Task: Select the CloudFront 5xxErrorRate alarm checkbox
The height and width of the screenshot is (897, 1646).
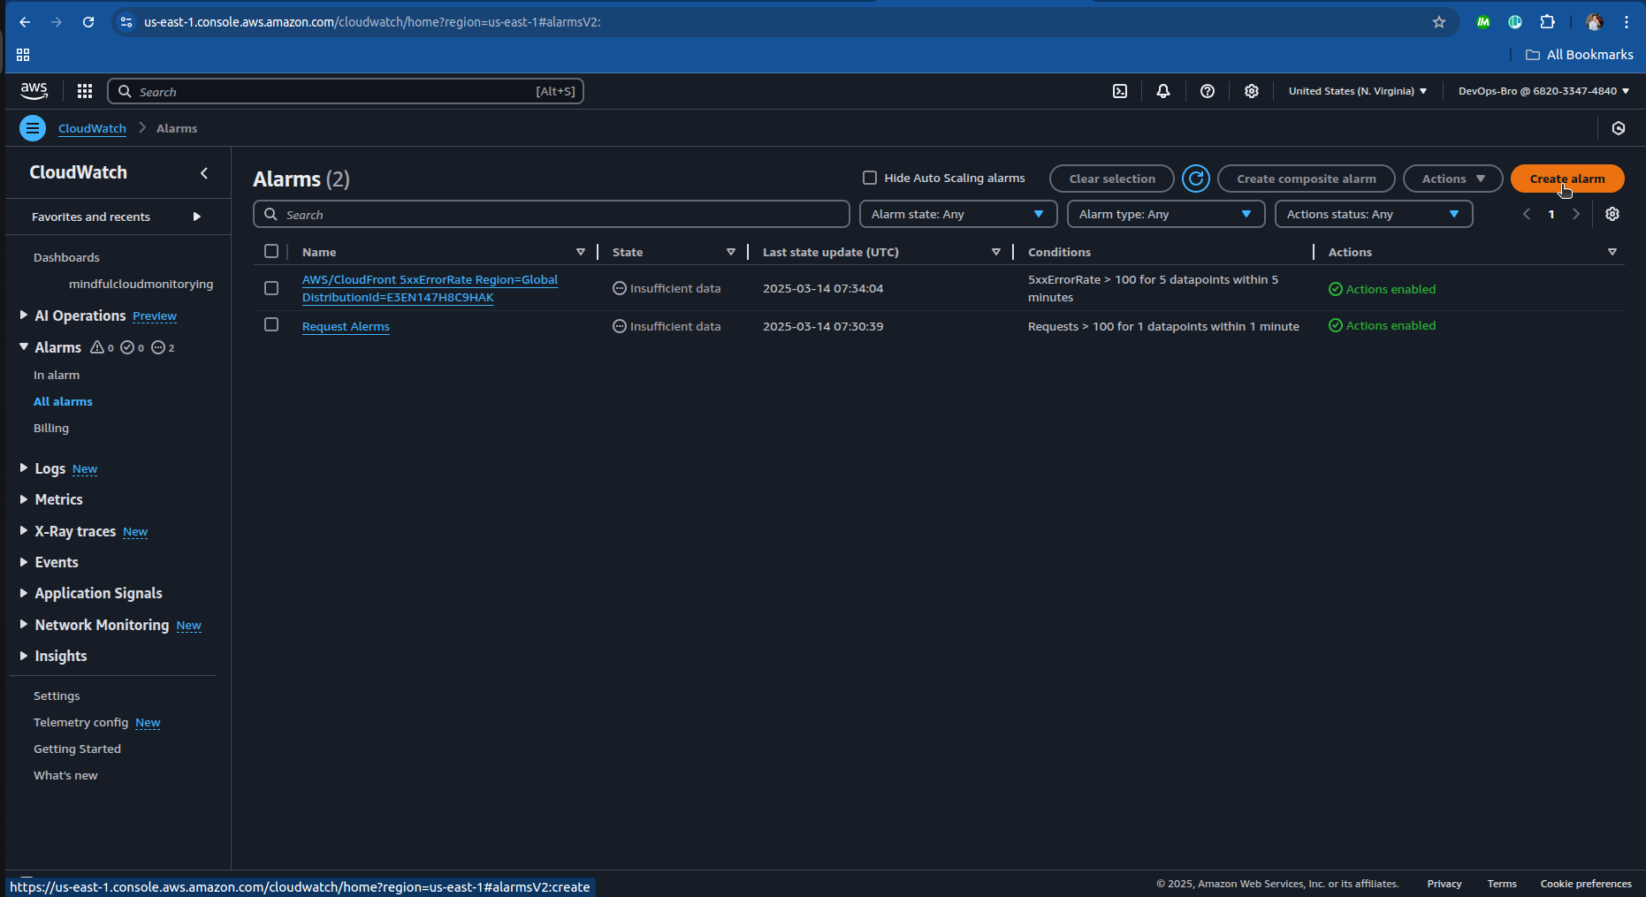Action: 271,288
